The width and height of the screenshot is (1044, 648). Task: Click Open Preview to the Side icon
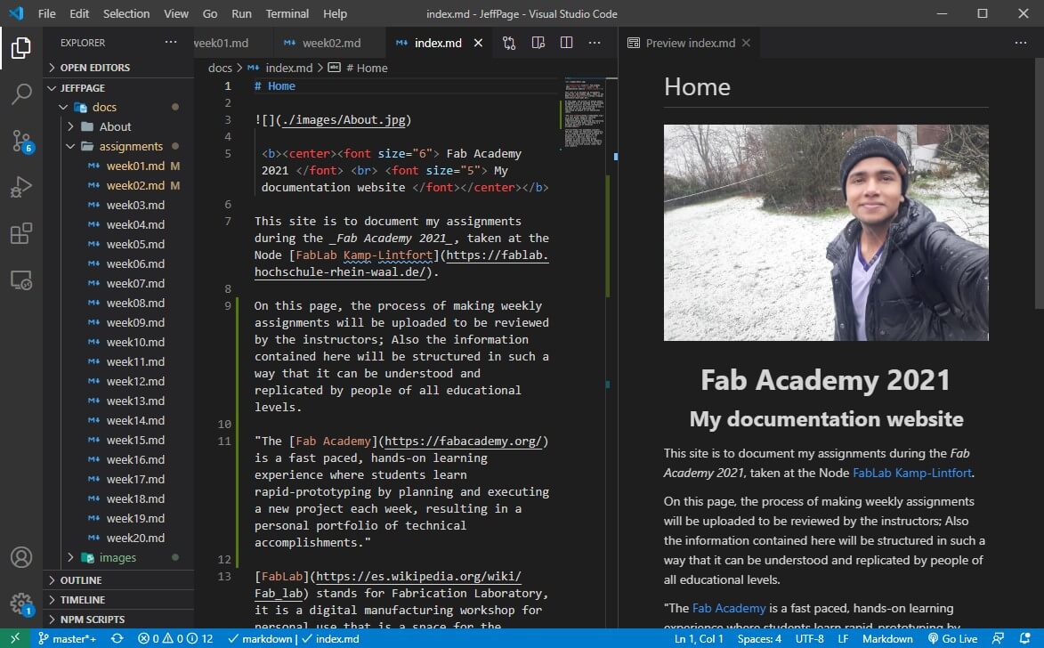538,44
